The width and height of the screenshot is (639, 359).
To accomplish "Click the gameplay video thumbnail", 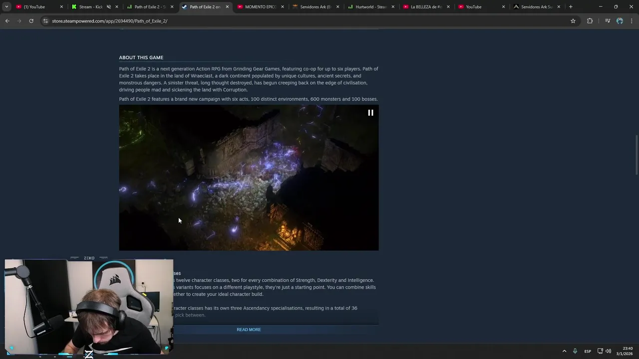I will (x=249, y=178).
